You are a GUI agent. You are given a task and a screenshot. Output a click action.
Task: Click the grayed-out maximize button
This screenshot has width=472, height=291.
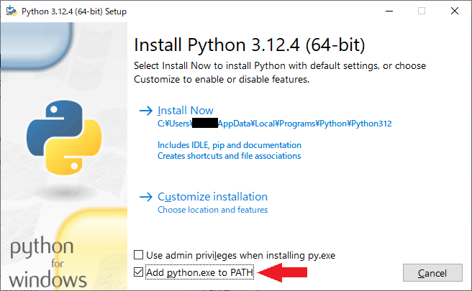pos(422,10)
